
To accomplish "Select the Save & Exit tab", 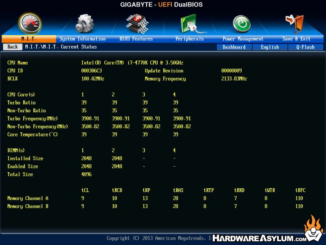I will click(296, 39).
